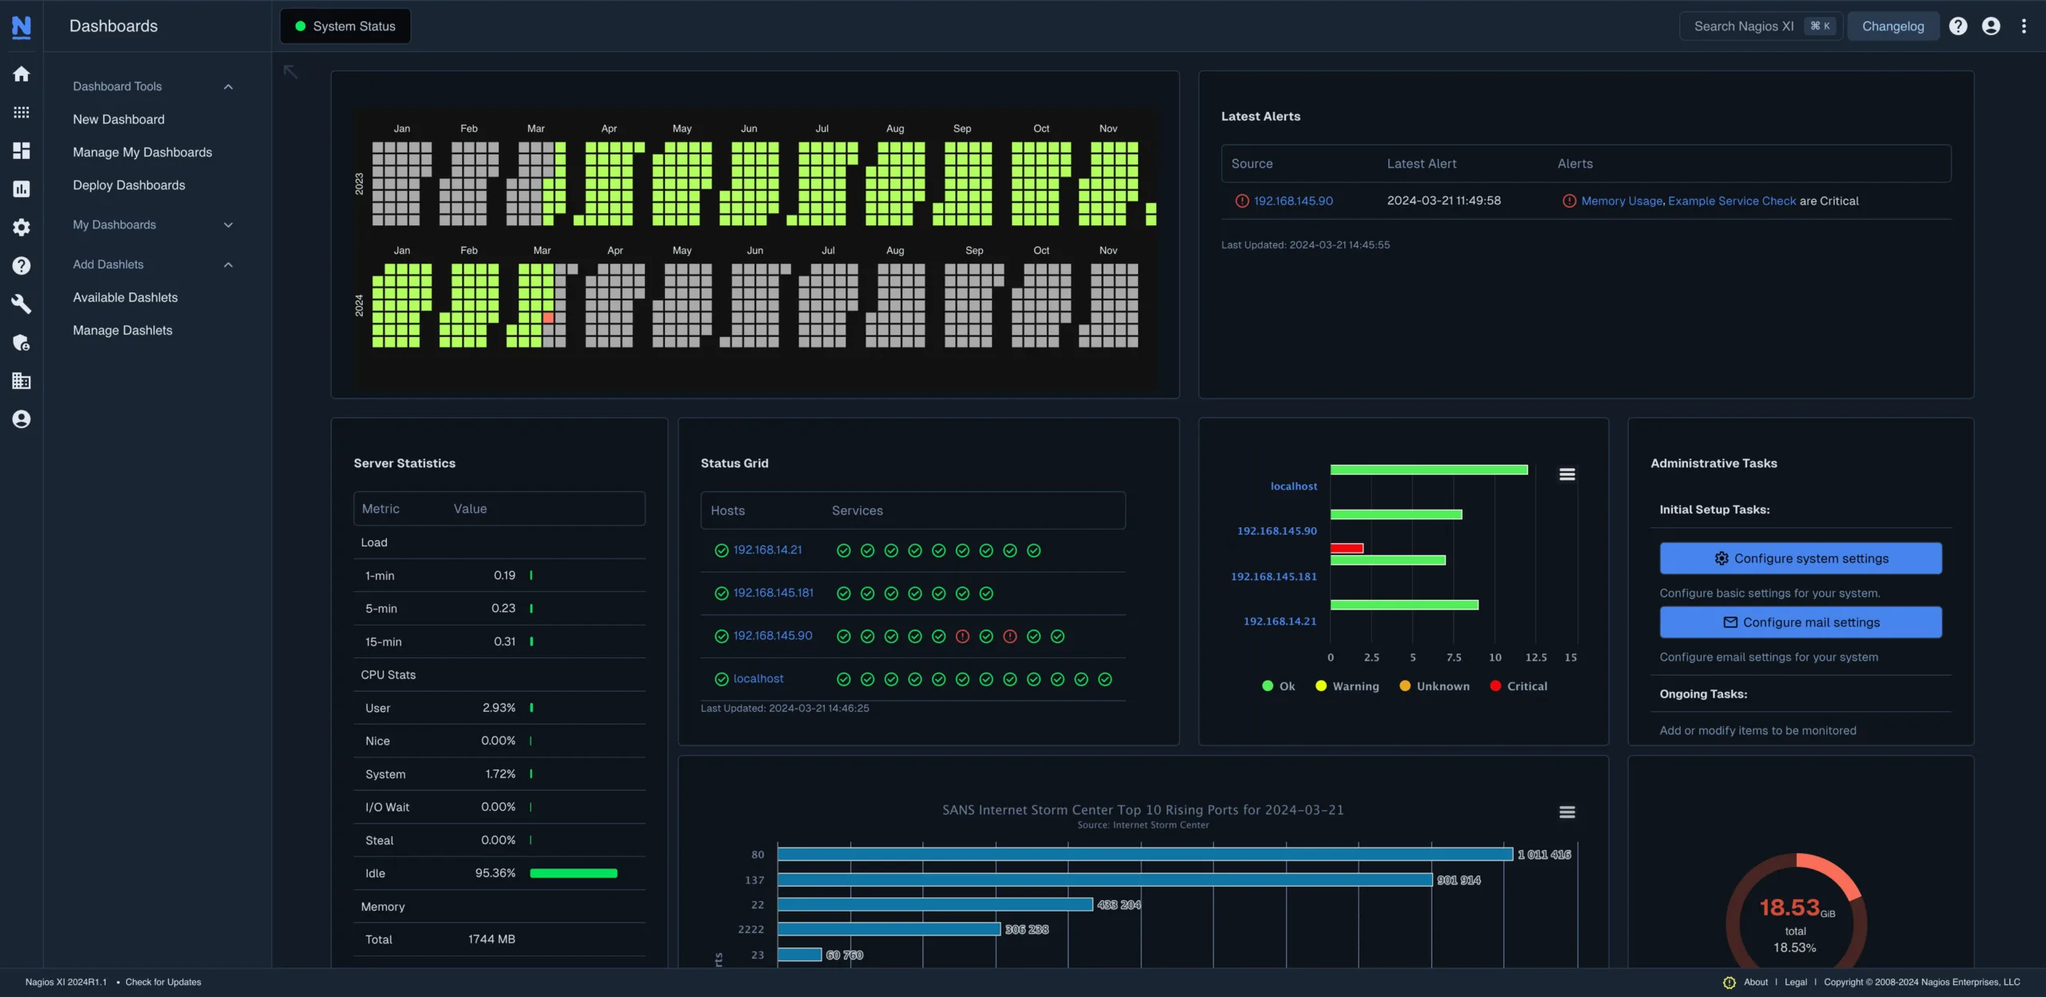Open the Home view from the sidebar
Screen dimensions: 2046x997
click(x=21, y=73)
